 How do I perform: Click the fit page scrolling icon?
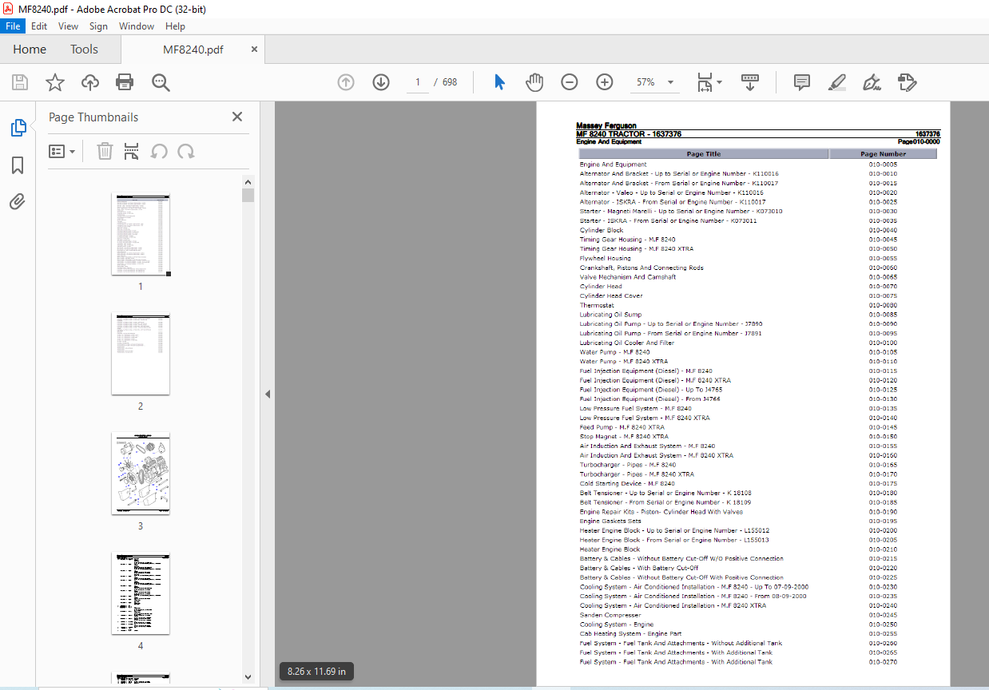click(705, 82)
